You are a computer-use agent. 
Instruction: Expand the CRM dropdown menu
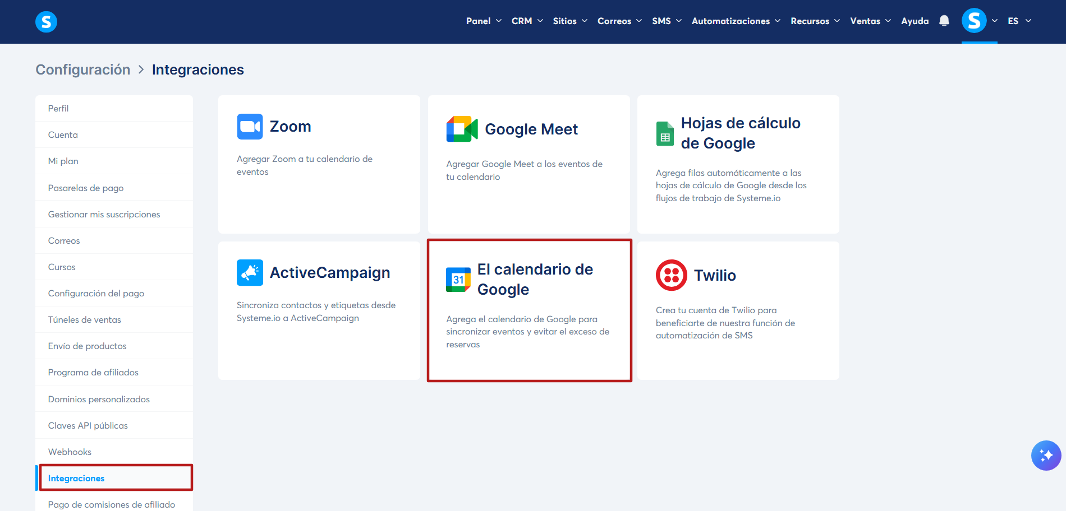point(527,21)
